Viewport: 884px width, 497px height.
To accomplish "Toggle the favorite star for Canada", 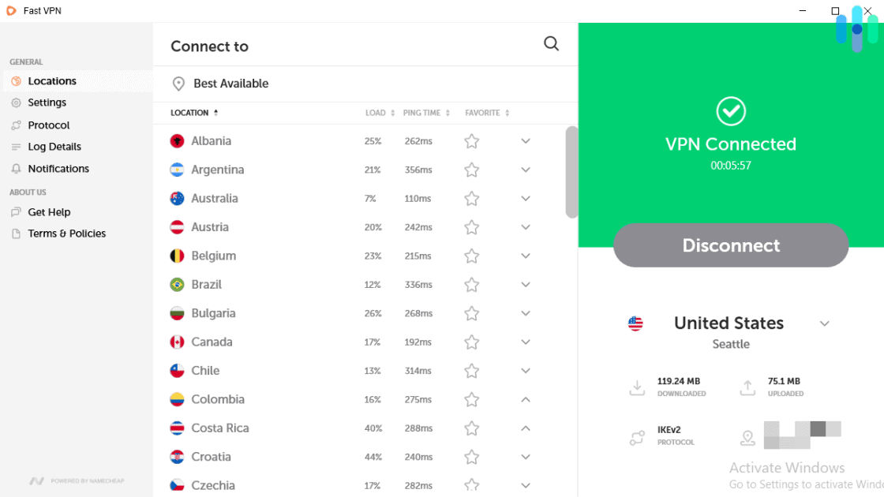I will click(x=471, y=342).
